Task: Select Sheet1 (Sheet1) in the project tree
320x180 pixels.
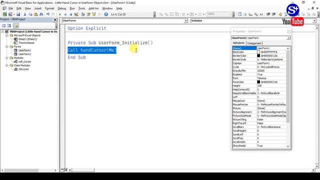Action: pos(27,39)
